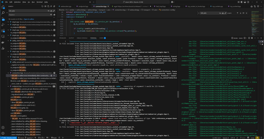Image resolution: width=264 pixels, height=139 pixels.
Task: Click Replace All icon beside Replace field
Action: coord(54,15)
